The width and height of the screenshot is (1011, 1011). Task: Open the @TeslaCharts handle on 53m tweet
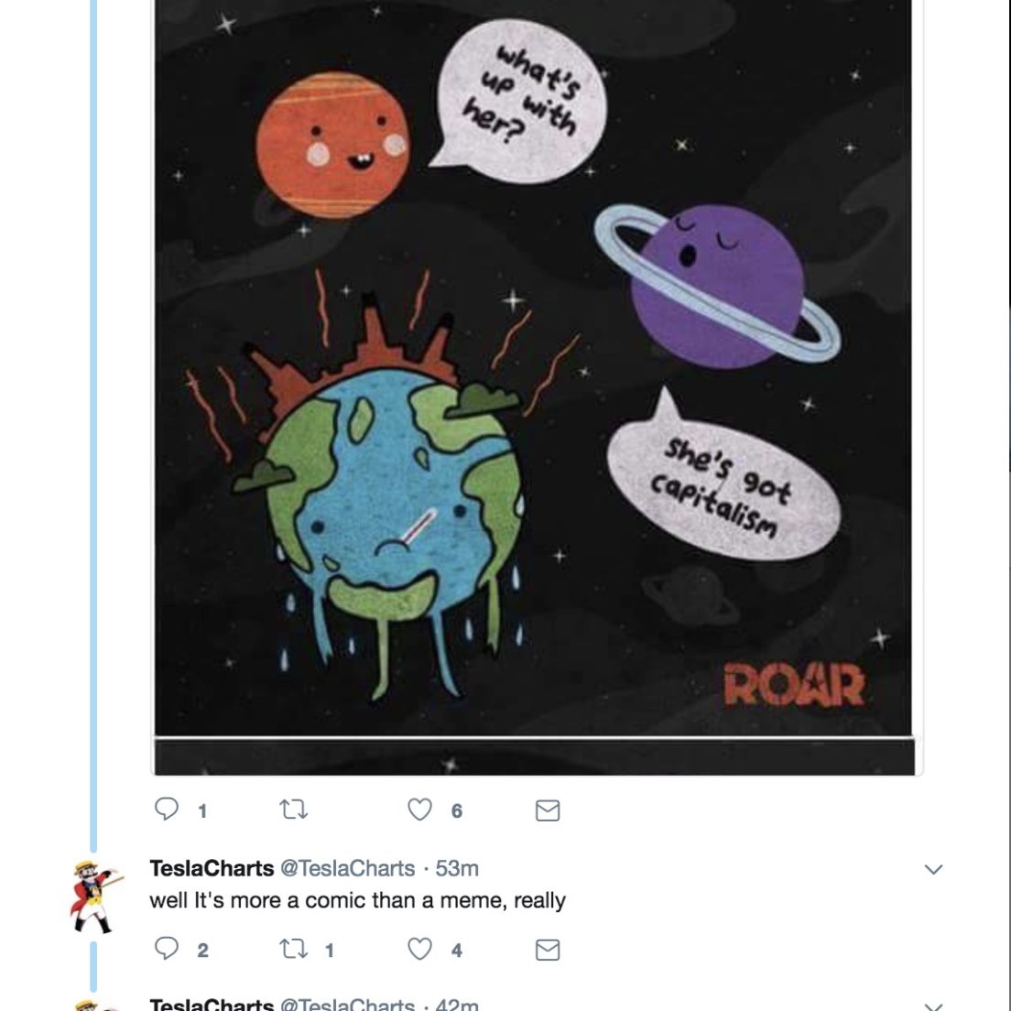[348, 868]
